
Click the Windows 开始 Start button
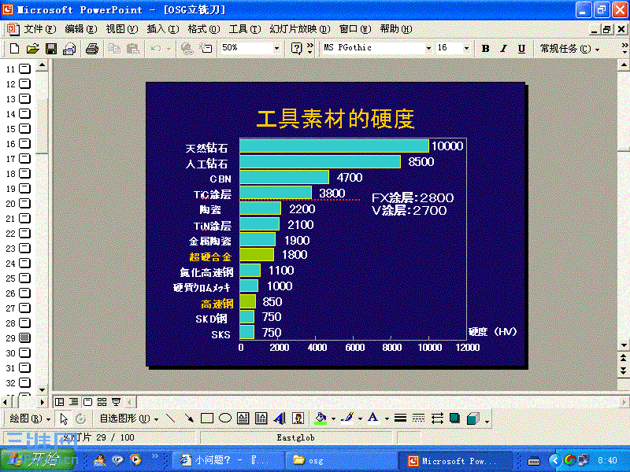[39, 459]
